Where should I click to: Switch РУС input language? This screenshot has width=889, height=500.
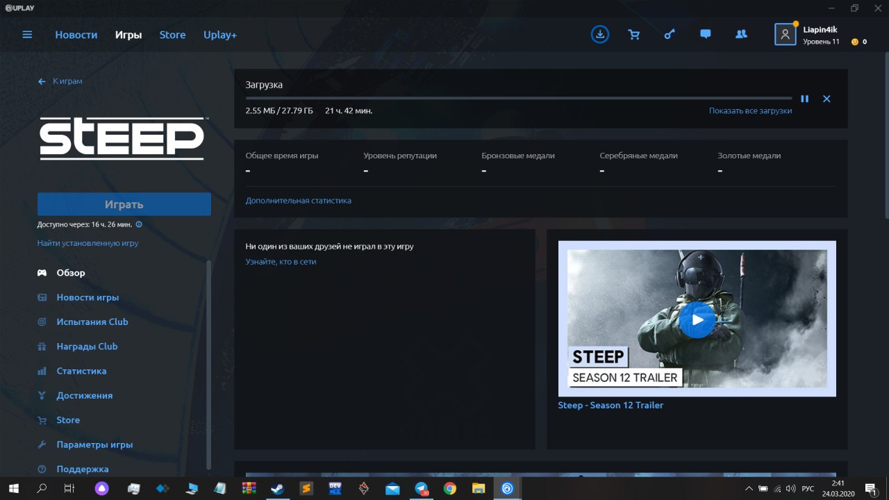[x=808, y=488]
